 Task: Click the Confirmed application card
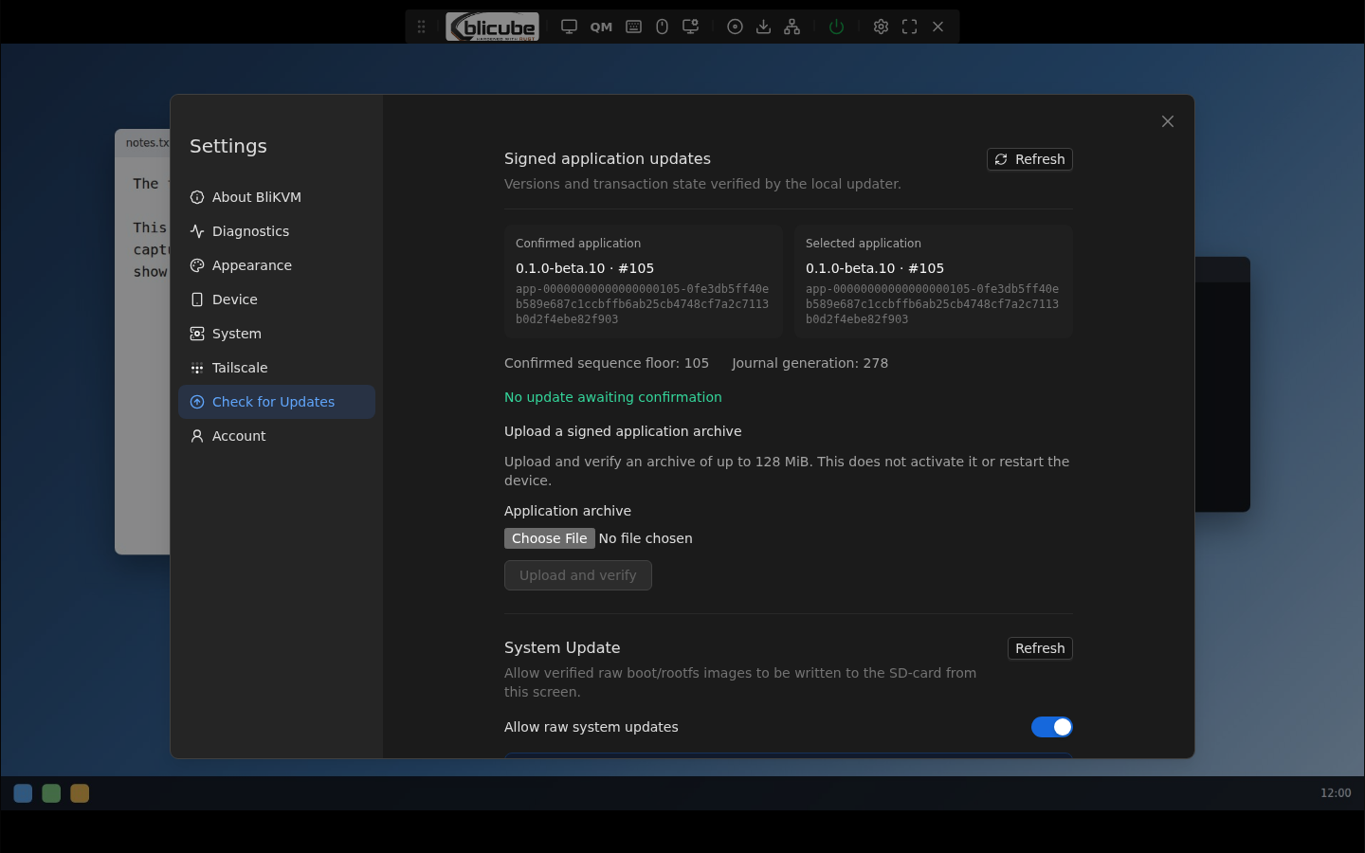click(x=644, y=281)
